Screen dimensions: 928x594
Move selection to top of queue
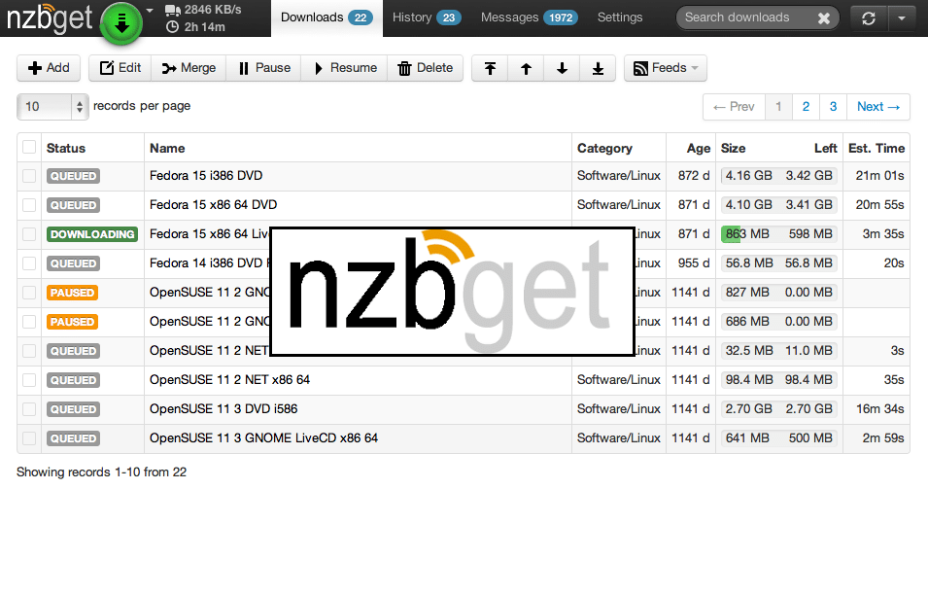490,68
